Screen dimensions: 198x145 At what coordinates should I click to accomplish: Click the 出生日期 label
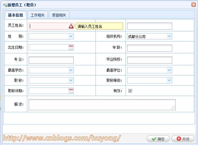pyautogui.click(x=16, y=47)
